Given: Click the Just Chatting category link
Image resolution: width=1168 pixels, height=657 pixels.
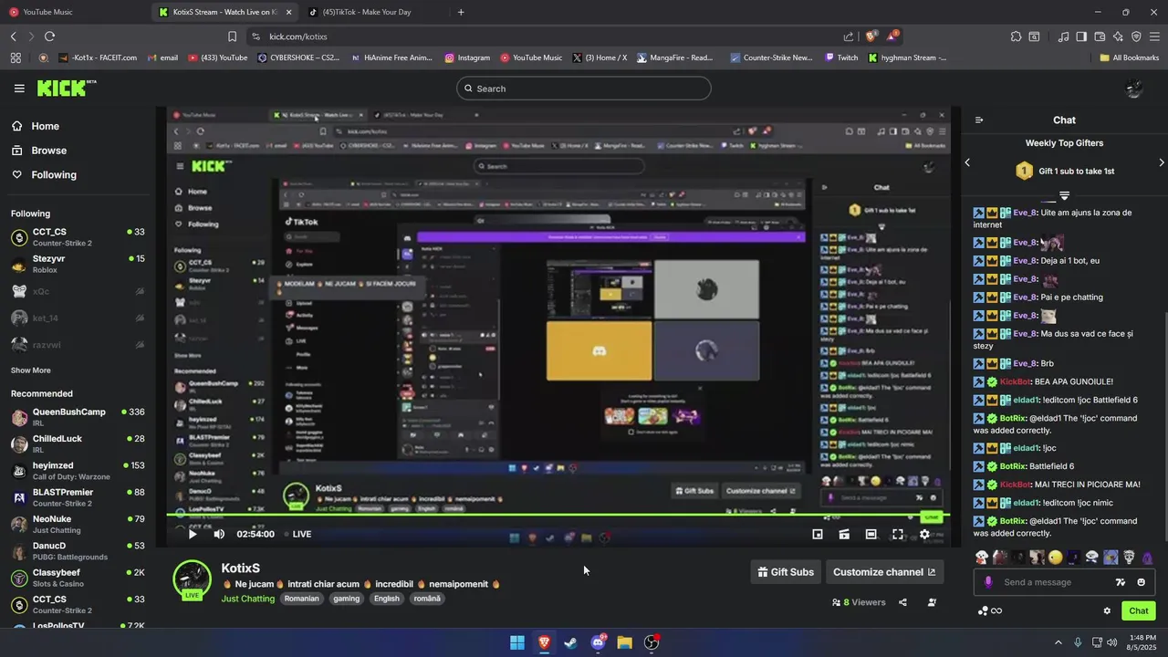Looking at the screenshot, I should pos(247,599).
